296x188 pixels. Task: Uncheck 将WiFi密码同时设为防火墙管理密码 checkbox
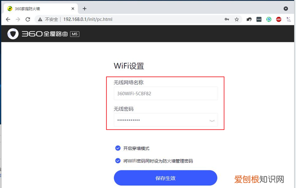[118, 161]
